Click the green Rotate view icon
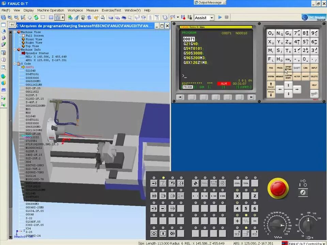Viewport: 327px width, 245px height. click(x=36, y=17)
